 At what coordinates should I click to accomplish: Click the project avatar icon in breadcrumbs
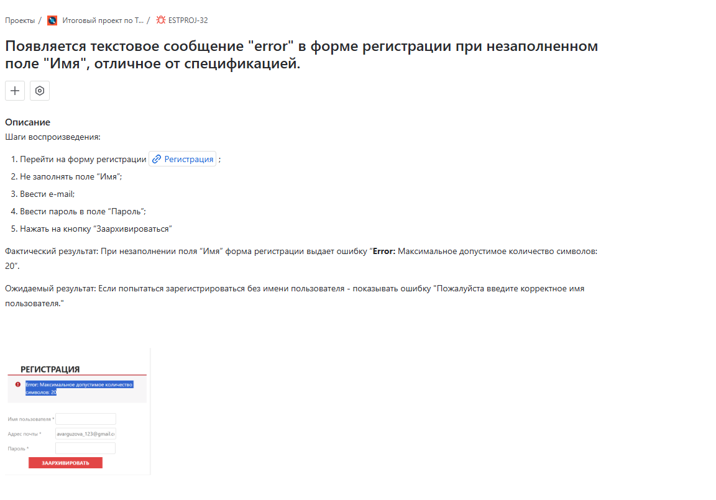tap(52, 20)
